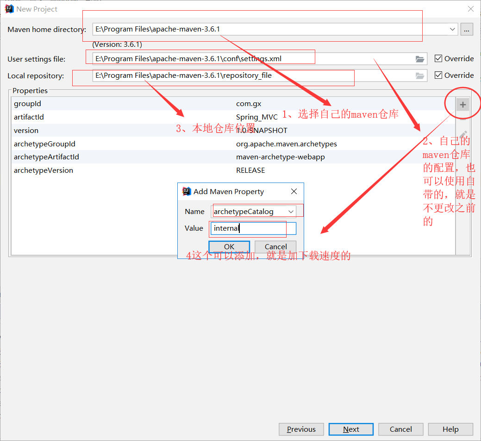Click the plus icon to add property
Image resolution: width=481 pixels, height=441 pixels.
[462, 105]
